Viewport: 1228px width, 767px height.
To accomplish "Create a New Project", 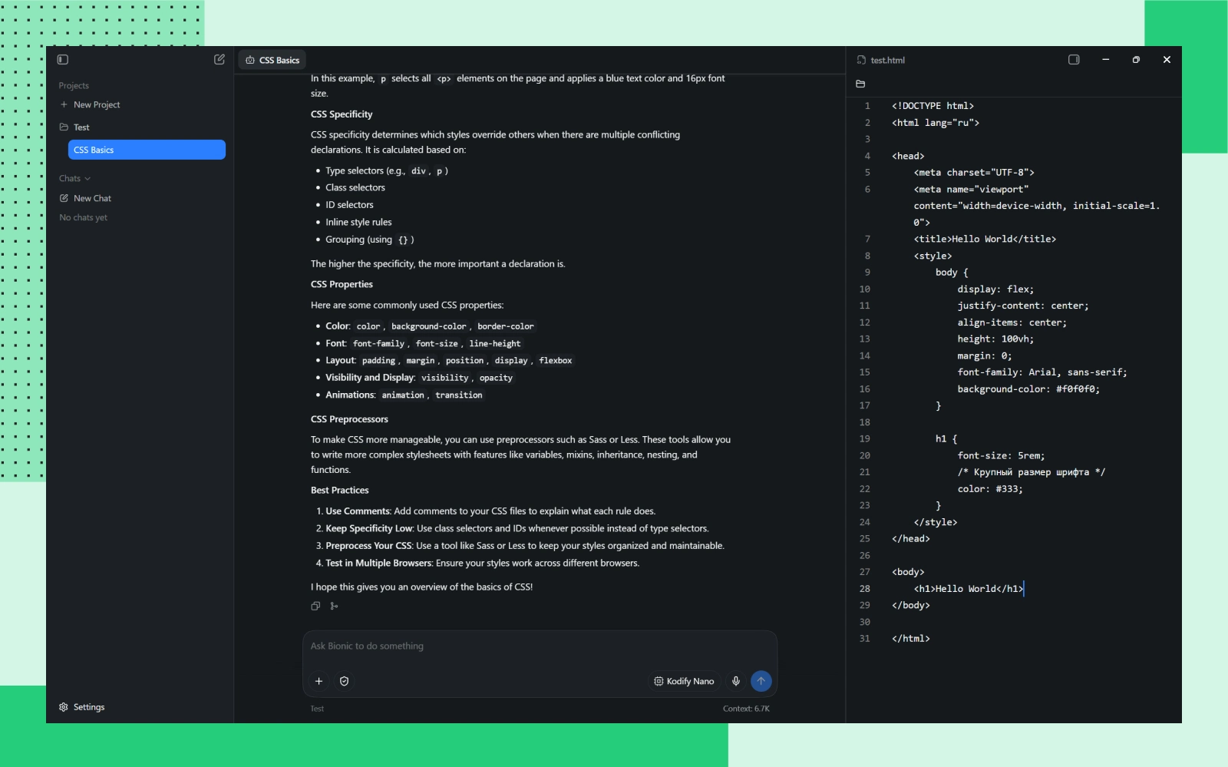I will tap(90, 104).
